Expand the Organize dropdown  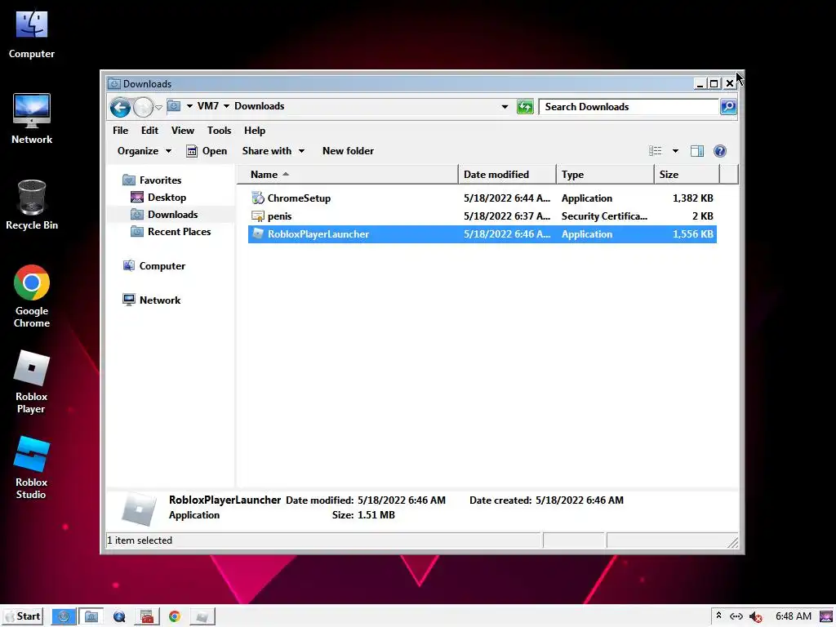pyautogui.click(x=145, y=151)
